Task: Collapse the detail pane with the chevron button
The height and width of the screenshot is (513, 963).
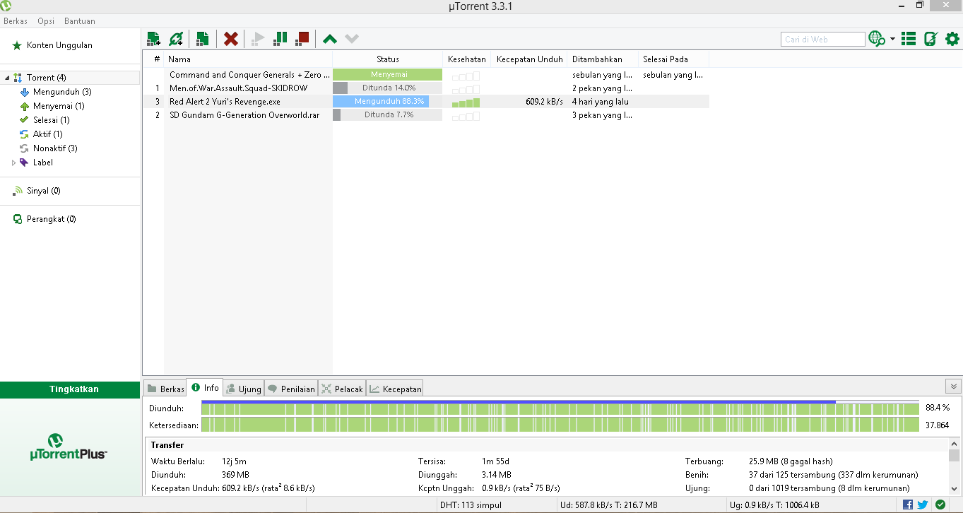Action: point(954,387)
